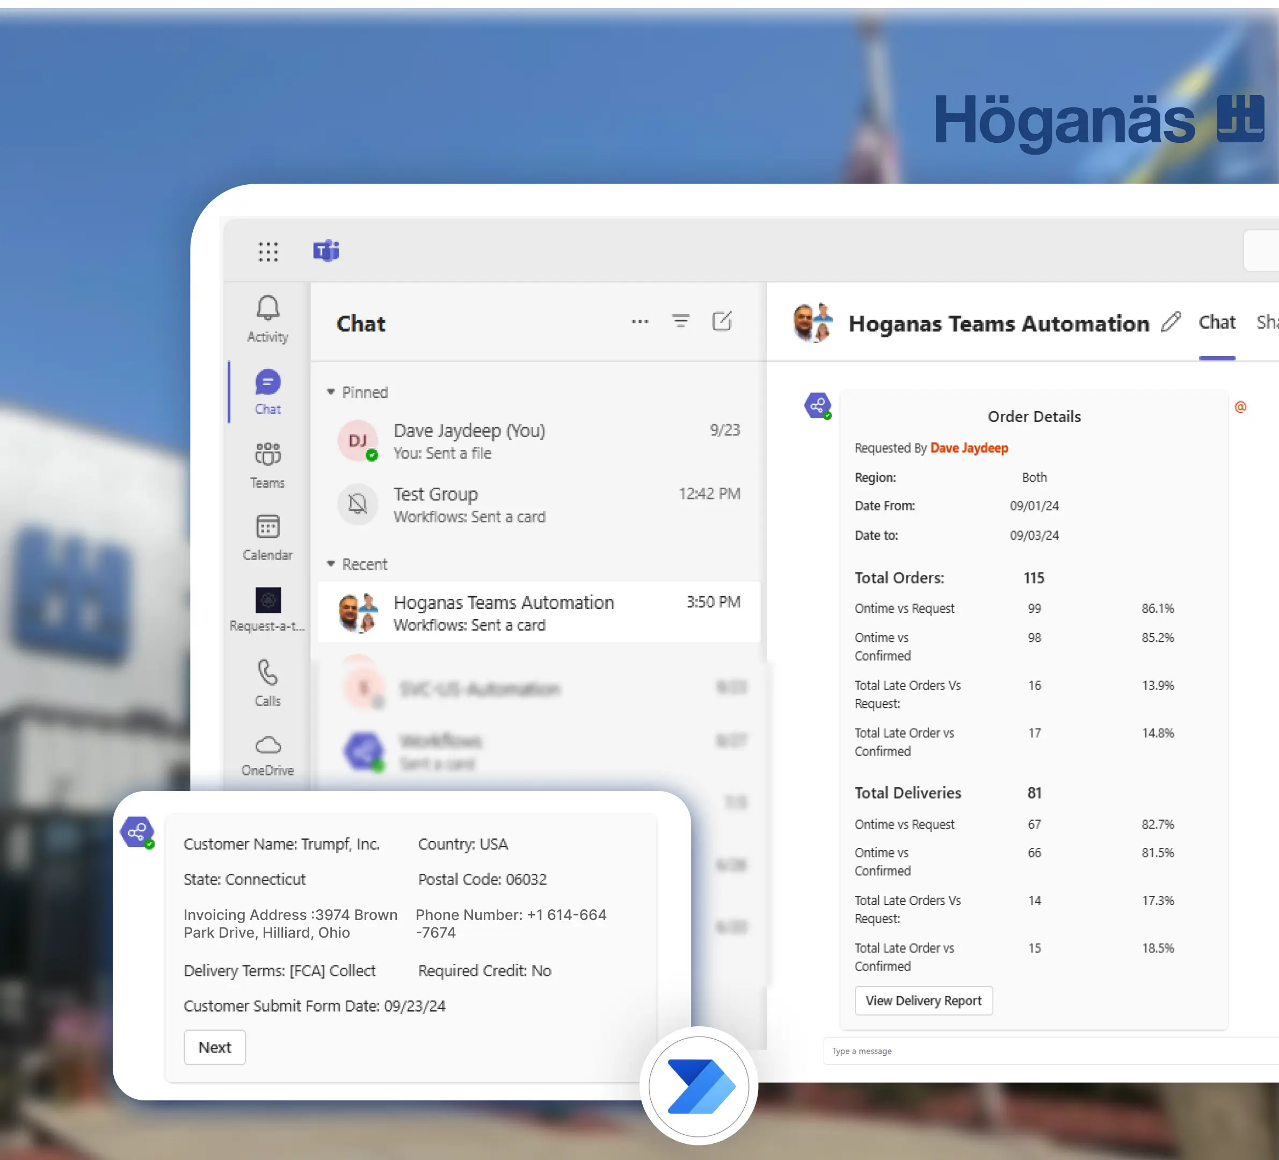Click Postal Code: 06032 text

[x=482, y=880]
